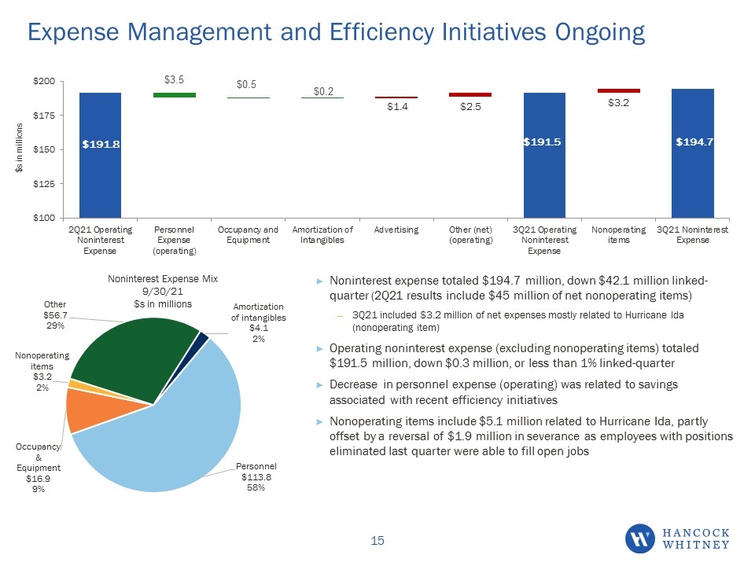Click the 'Noninterest Expense Mix' pie chart title
This screenshot has width=755, height=566.
(163, 279)
